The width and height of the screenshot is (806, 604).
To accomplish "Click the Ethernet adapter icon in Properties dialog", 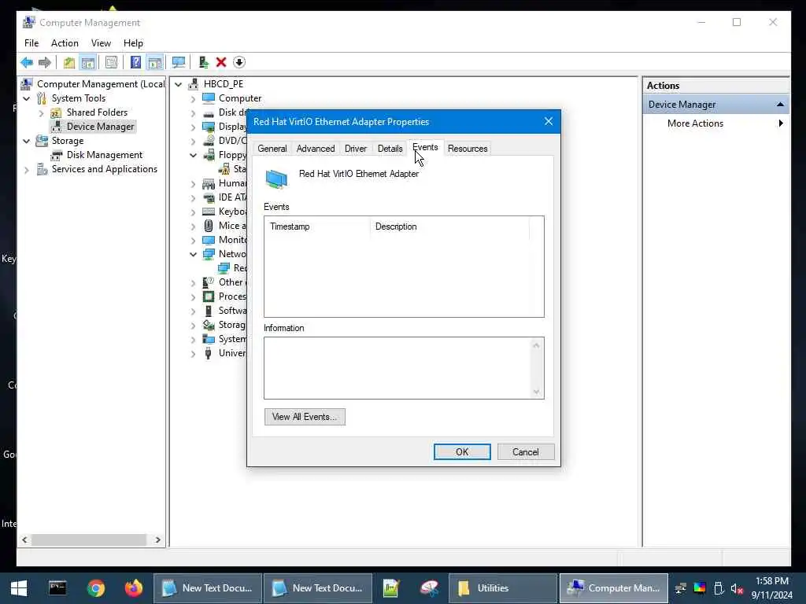I will coord(276,179).
